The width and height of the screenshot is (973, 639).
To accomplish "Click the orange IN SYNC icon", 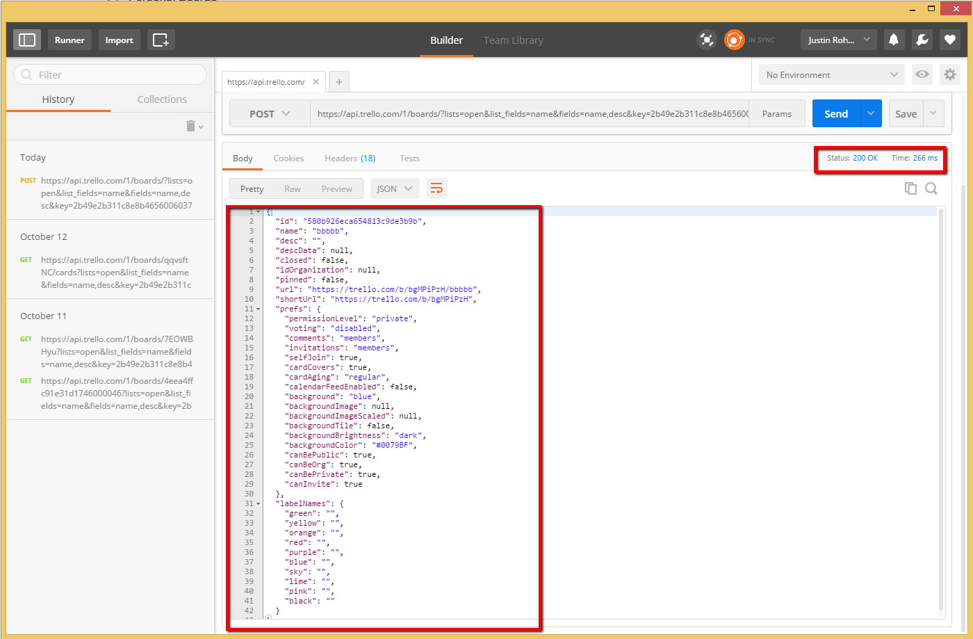I will [x=734, y=40].
